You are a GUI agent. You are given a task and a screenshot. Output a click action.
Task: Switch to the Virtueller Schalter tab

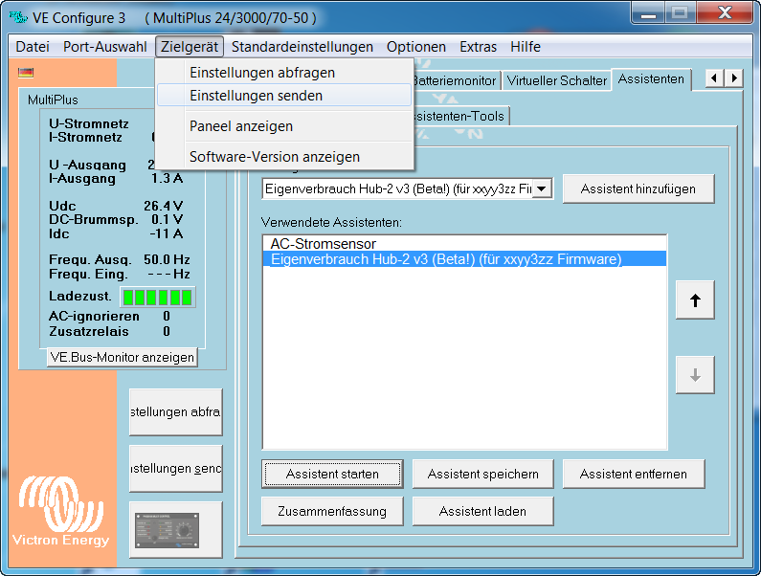click(x=556, y=80)
